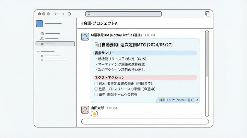
Task: Open the people icon in sidebar
Action: click(42, 38)
